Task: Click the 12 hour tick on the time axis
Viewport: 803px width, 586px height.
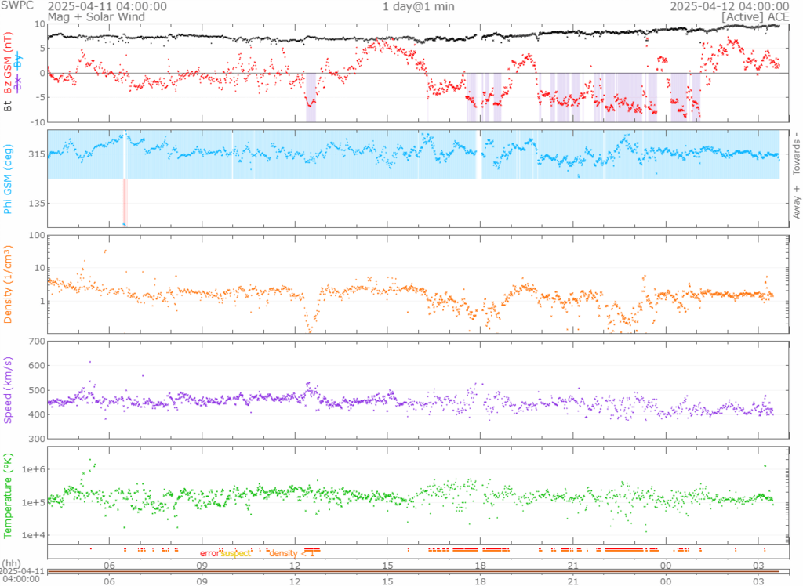Action: click(x=296, y=564)
